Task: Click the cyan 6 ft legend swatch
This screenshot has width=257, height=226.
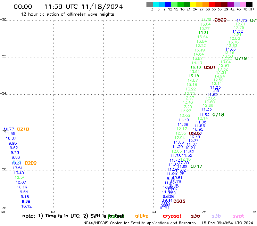Action: (x=156, y=4)
